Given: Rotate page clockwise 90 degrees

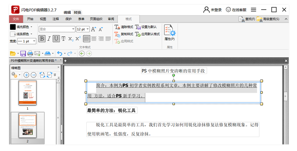Looking at the screenshot, I should (x=50, y=75).
